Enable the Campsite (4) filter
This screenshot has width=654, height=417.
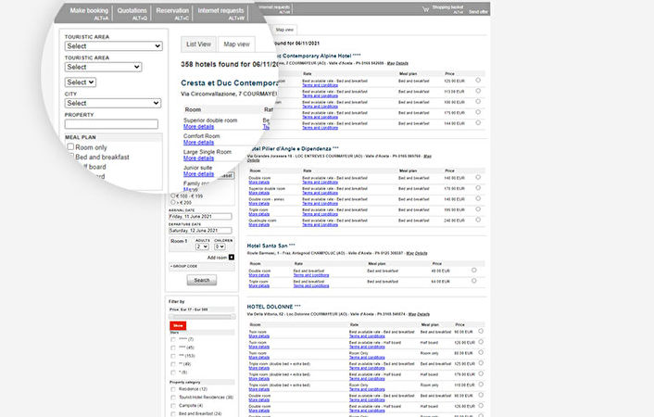(173, 405)
